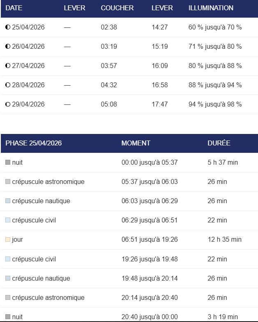Click the moon icon next to 26/04/2026

coord(8,47)
